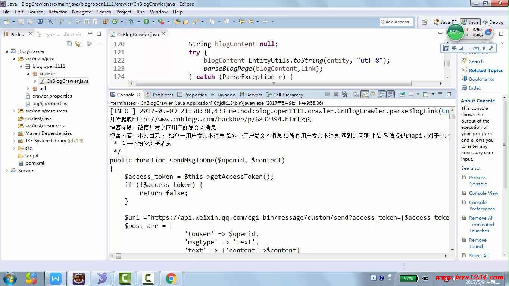Click the Collapse All icon in Package Explorer
The height and width of the screenshot is (286, 509).
coord(69,44)
